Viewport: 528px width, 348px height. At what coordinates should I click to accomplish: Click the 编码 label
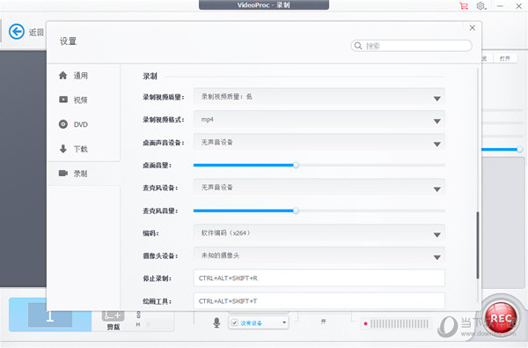coord(150,233)
